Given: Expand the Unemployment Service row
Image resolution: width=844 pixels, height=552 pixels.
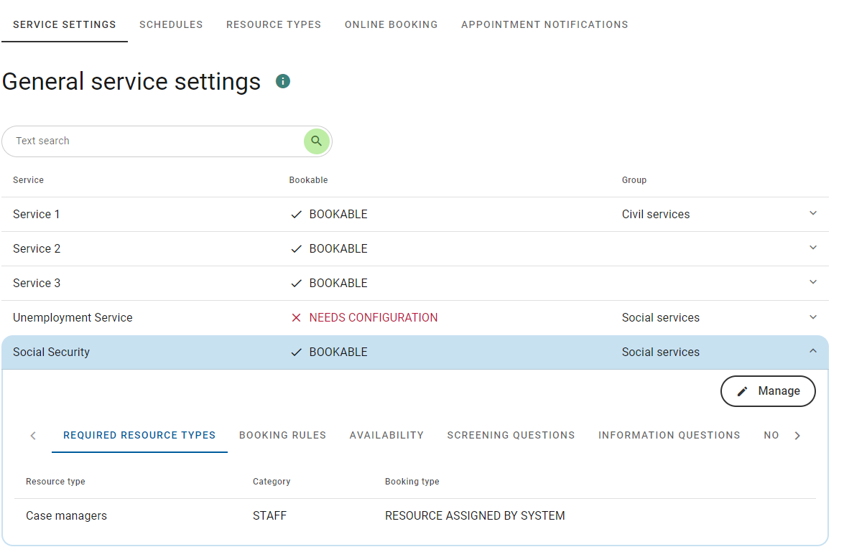Looking at the screenshot, I should (x=812, y=317).
